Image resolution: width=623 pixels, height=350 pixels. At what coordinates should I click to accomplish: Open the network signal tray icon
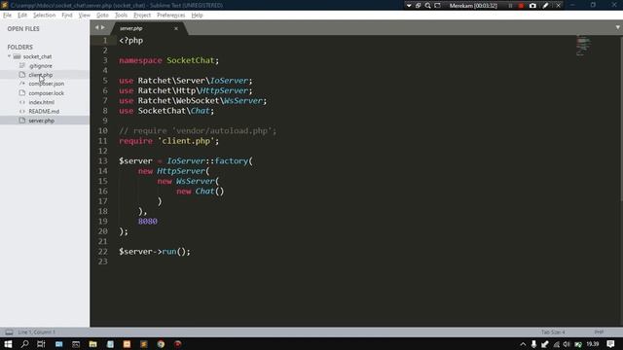[556, 344]
